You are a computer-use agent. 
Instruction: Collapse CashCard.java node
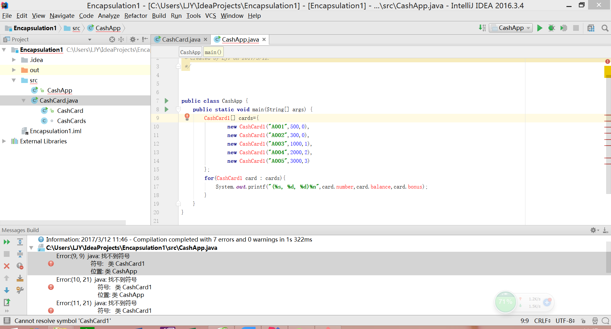pyautogui.click(x=24, y=100)
